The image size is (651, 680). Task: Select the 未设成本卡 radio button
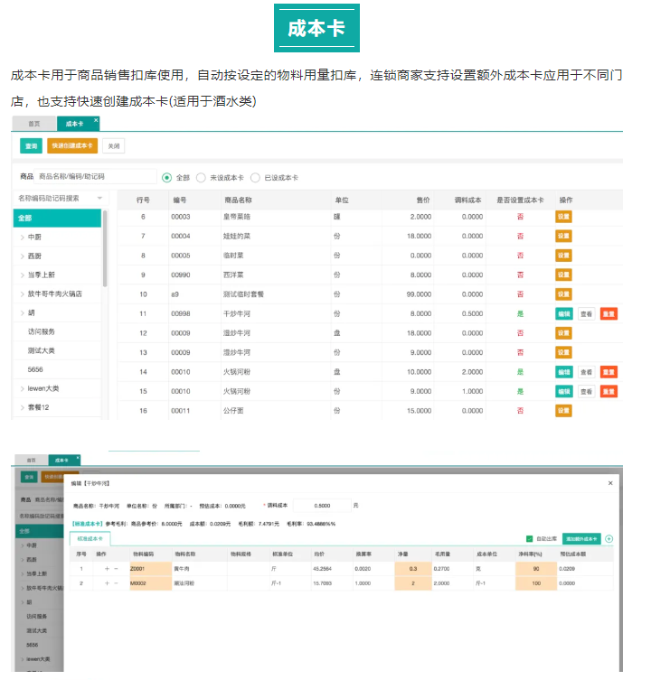coord(201,178)
